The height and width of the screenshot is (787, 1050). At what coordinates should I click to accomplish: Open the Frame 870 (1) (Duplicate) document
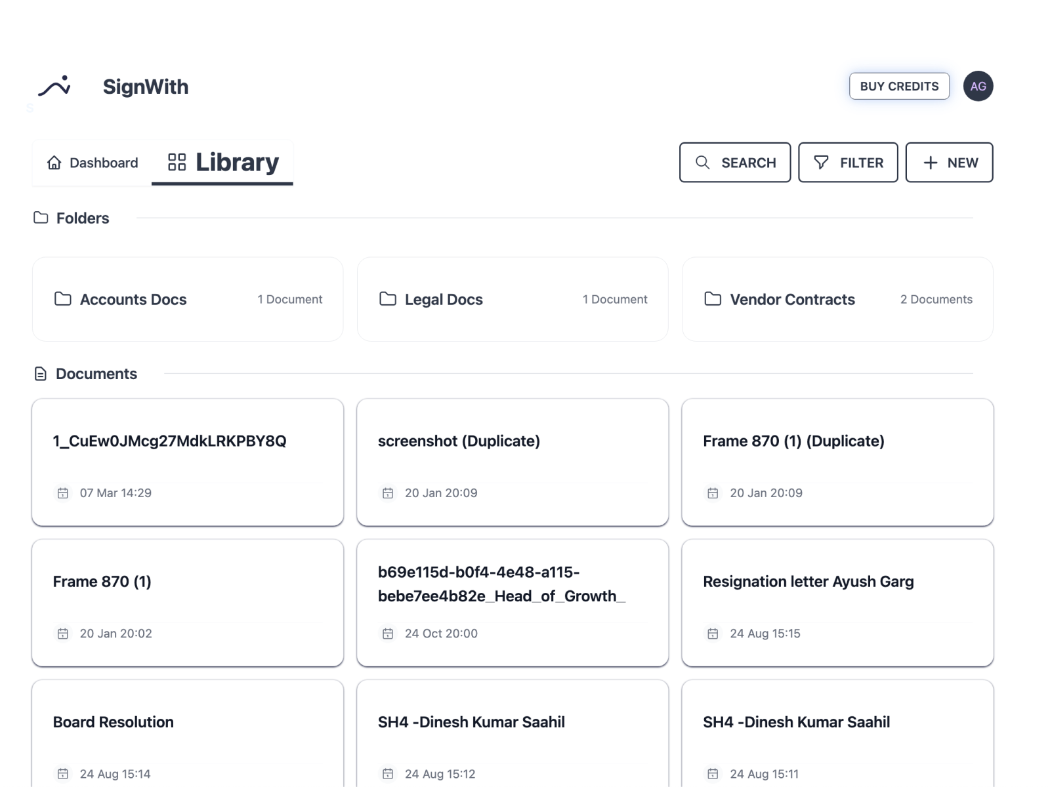point(837,462)
